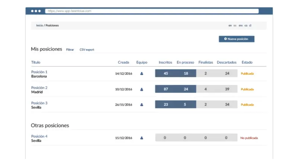This screenshot has height=166, width=298.
Task: Click the team icon for Posición 3
Action: pos(142,105)
